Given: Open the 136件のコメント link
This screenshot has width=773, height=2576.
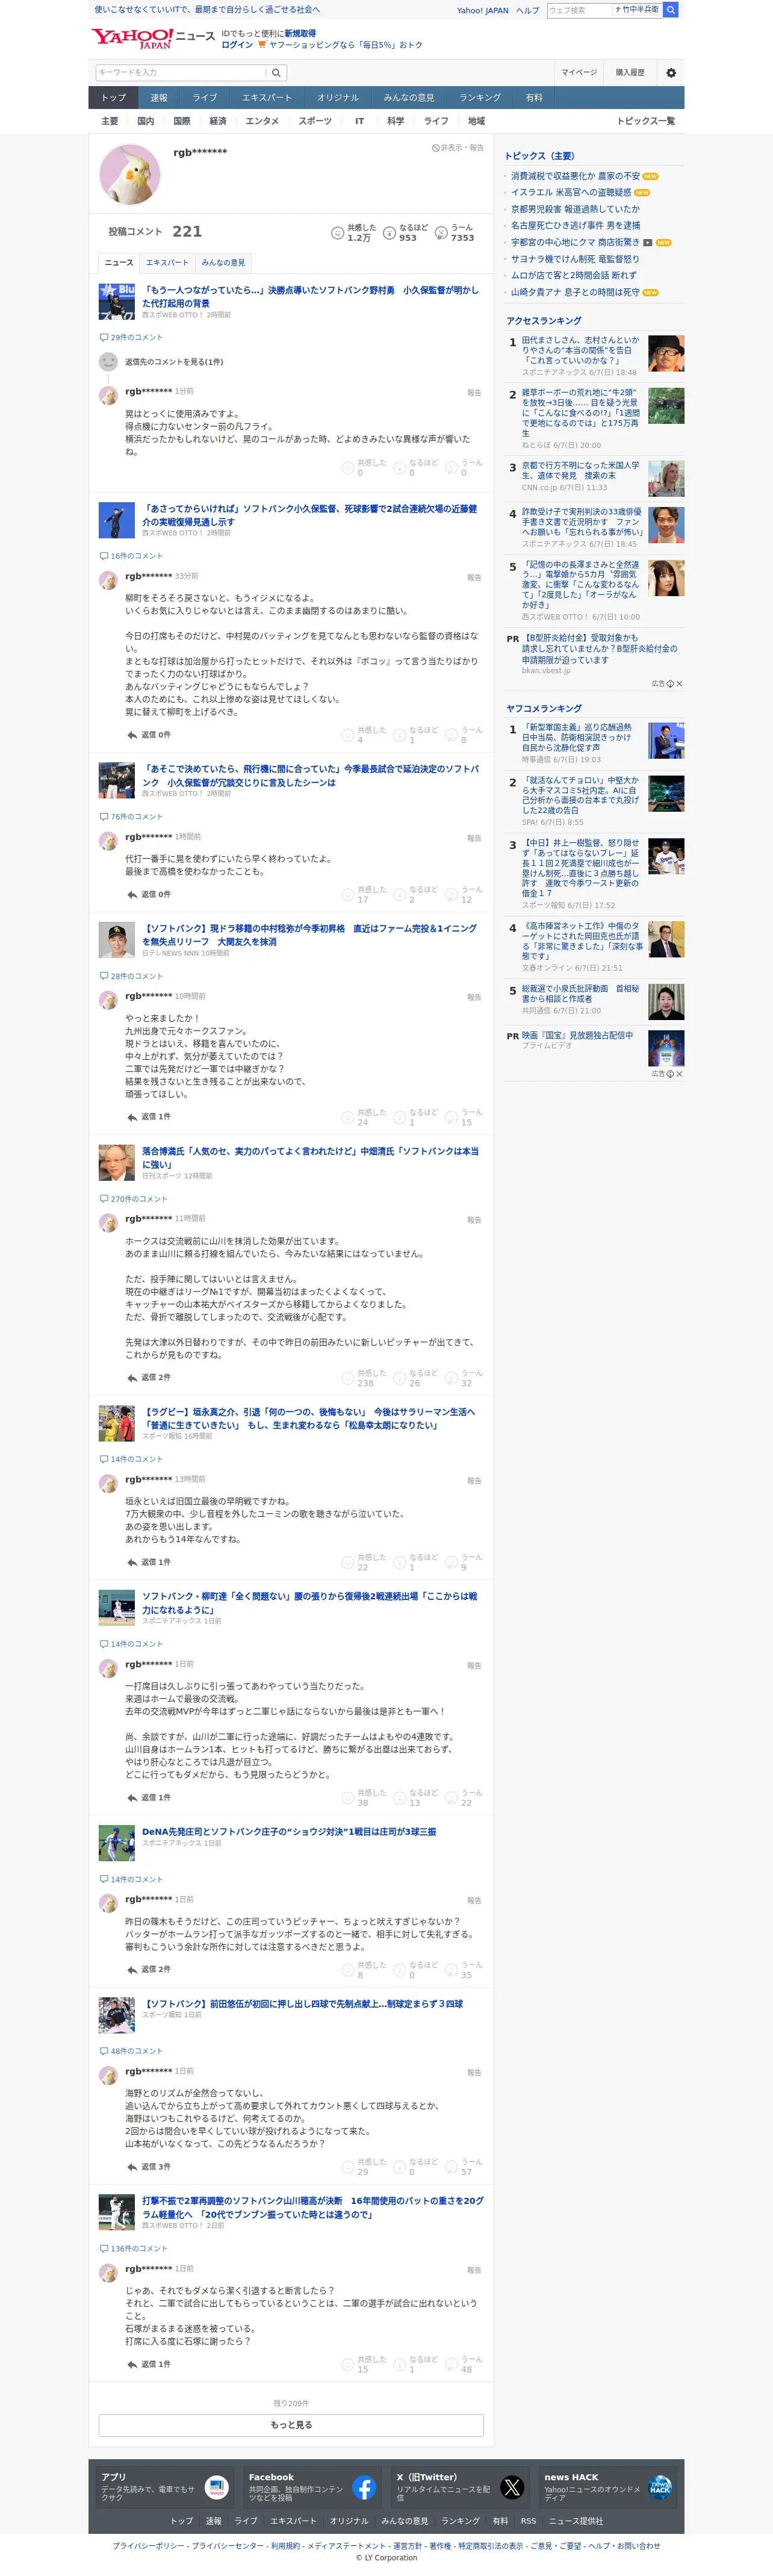Looking at the screenshot, I should pos(138,2248).
